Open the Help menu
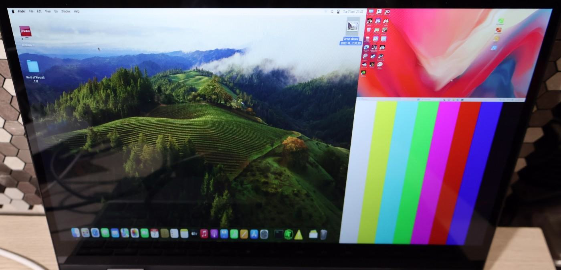 click(x=77, y=11)
